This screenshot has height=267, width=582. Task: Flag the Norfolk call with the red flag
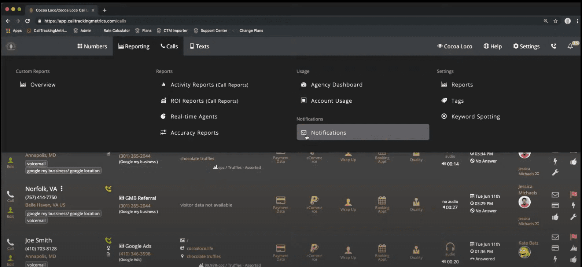point(574,194)
